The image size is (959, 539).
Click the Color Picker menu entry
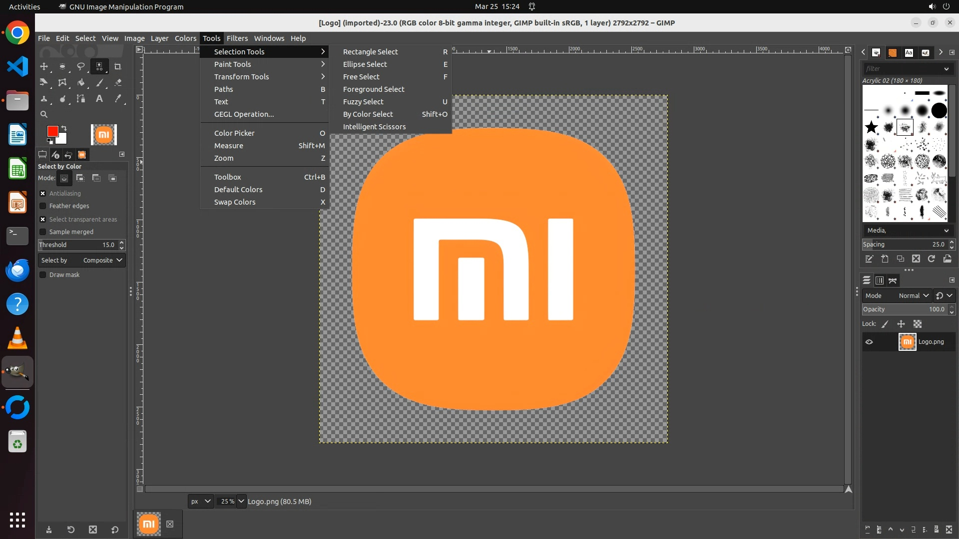(234, 133)
